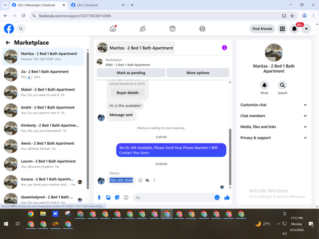Open Alexis - 2 Bed 1 Bath conversation
Image resolution: width=319 pixels, height=239 pixels.
[x=43, y=146]
